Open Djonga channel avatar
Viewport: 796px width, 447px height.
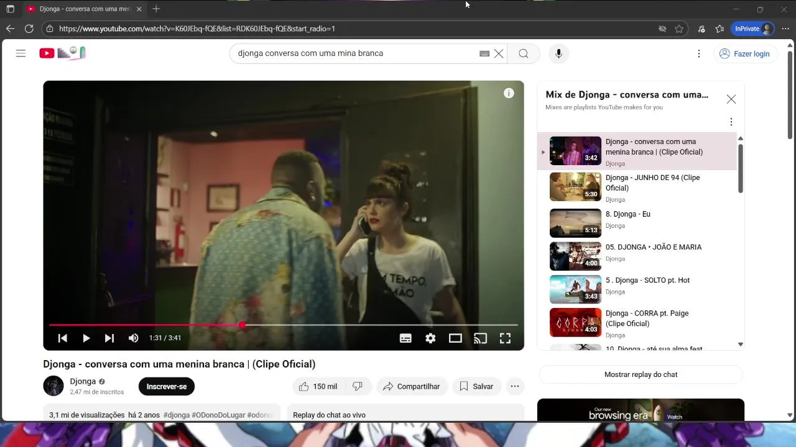point(53,386)
